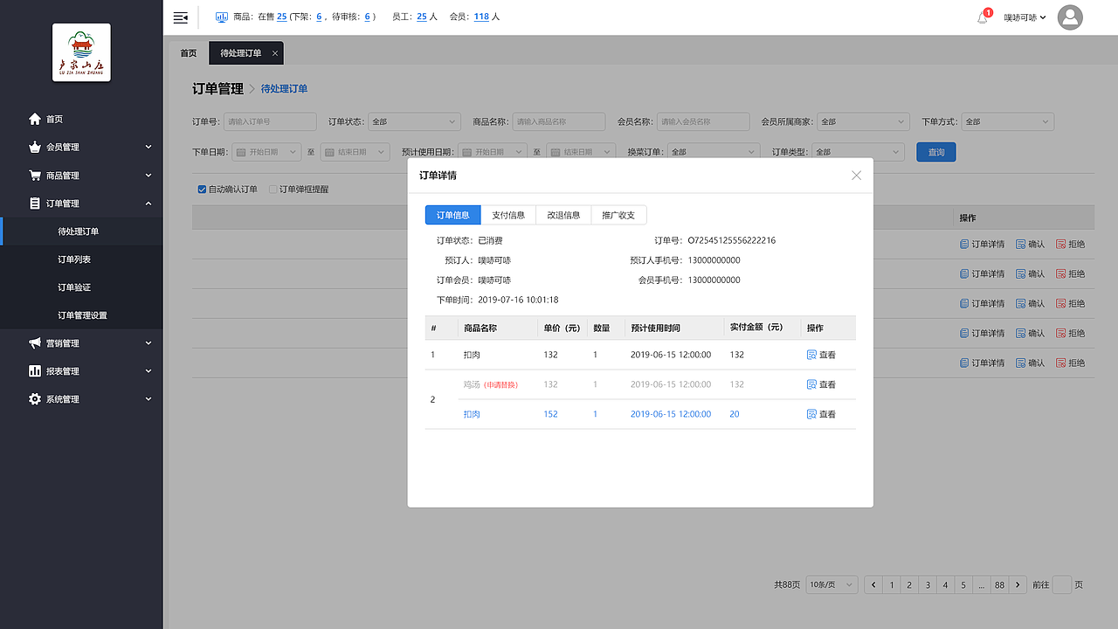The height and width of the screenshot is (629, 1118).
Task: Collapse the sidebar with the hamburger menu icon
Action: (x=181, y=17)
